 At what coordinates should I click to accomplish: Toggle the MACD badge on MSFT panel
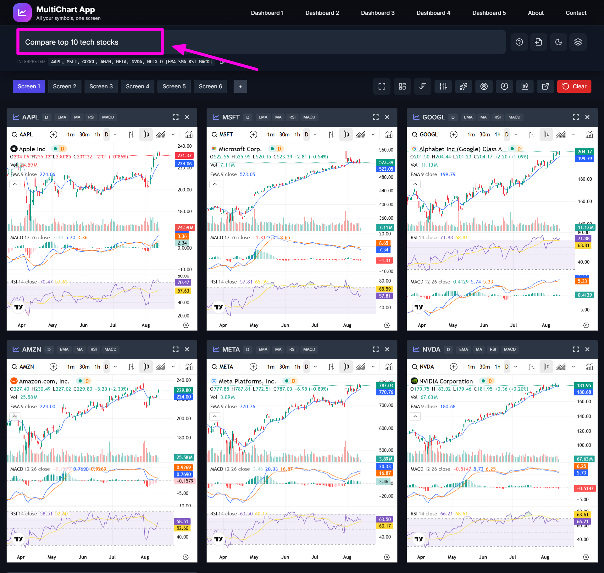coord(309,117)
